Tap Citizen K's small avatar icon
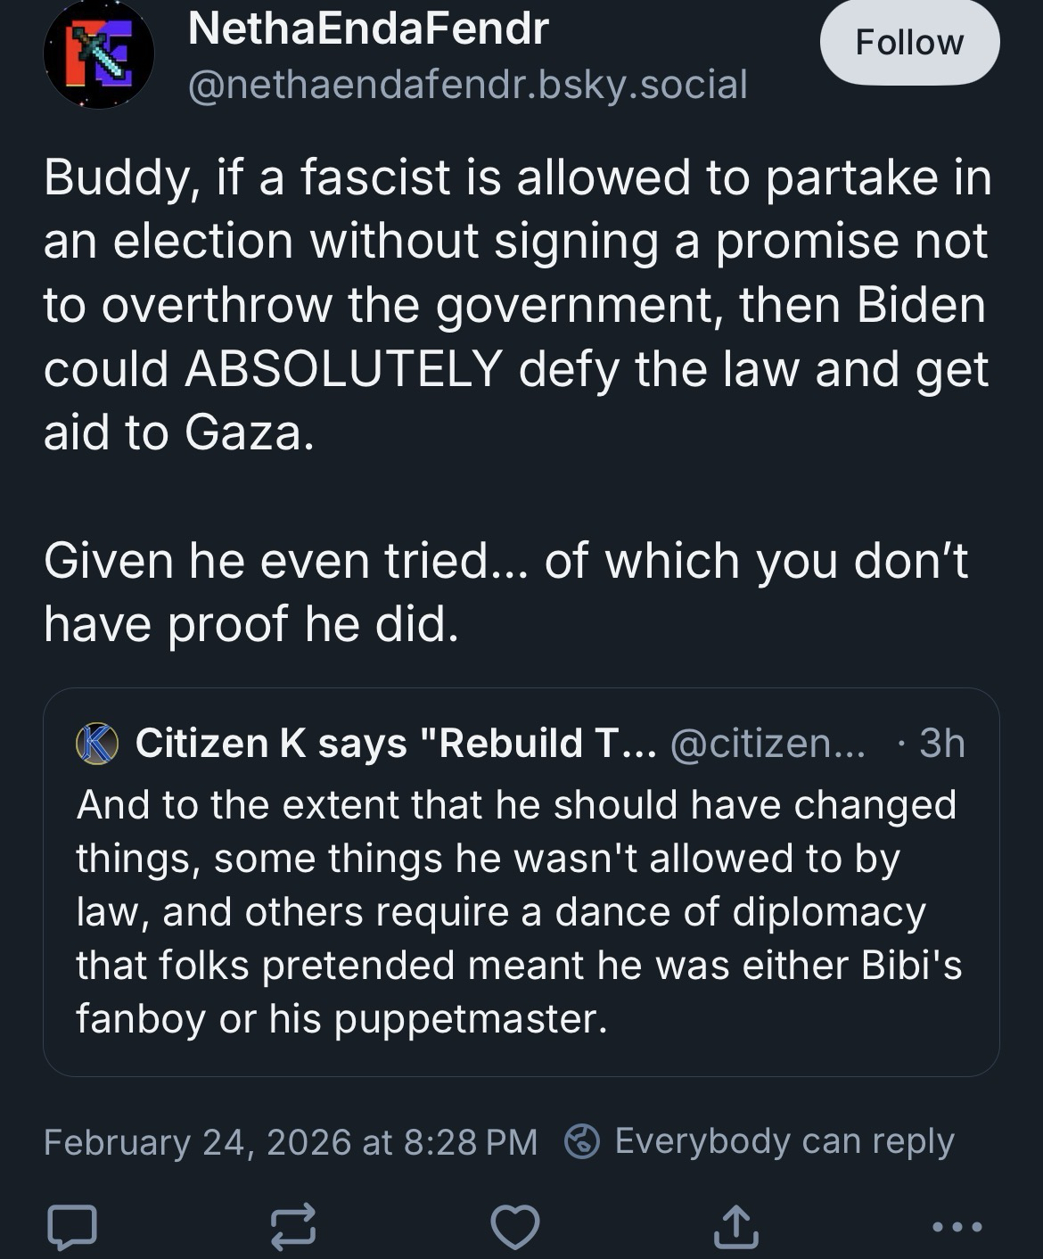The height and width of the screenshot is (1259, 1043). 96,744
